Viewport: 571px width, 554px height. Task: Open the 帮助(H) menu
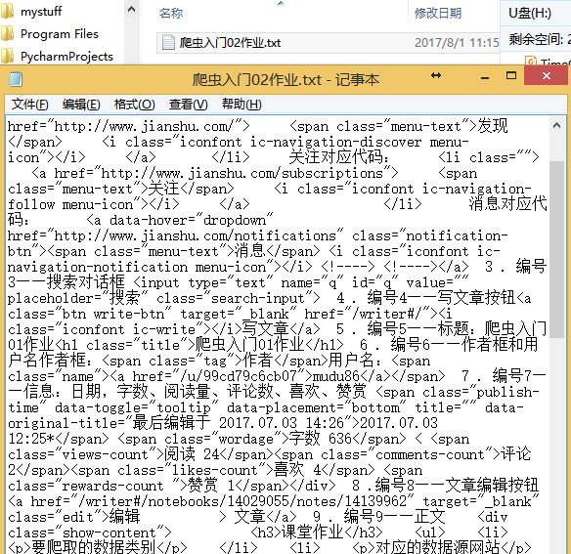[242, 105]
